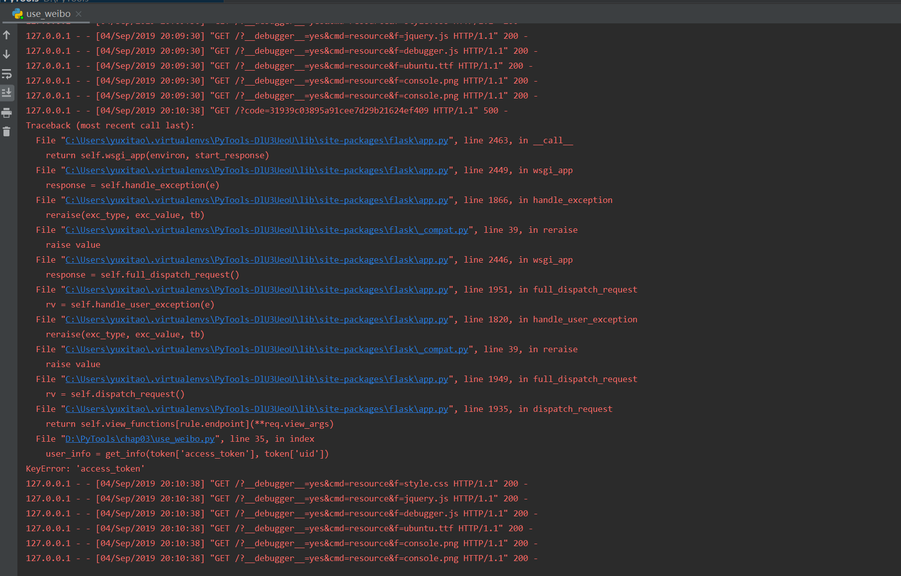Click 'rv = self.handle_user_exception(e)' line

(130, 304)
